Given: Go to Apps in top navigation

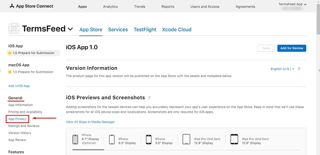Looking at the screenshot, I should pyautogui.click(x=83, y=6).
